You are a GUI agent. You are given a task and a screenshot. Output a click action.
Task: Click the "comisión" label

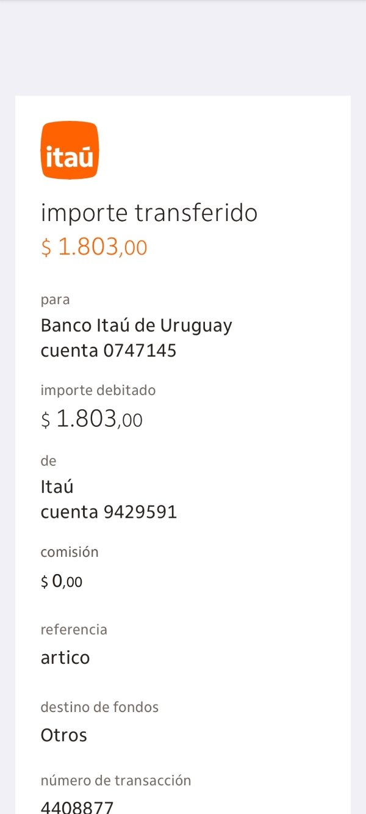[70, 552]
